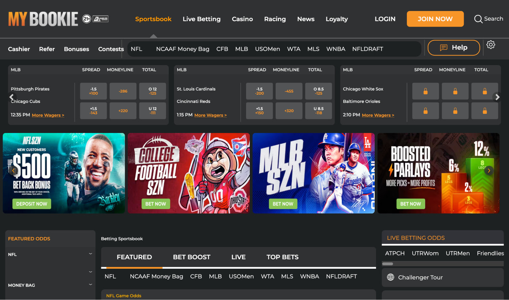Open More Wagers for Cardinals-Reds game
509x300 pixels.
[x=210, y=115]
